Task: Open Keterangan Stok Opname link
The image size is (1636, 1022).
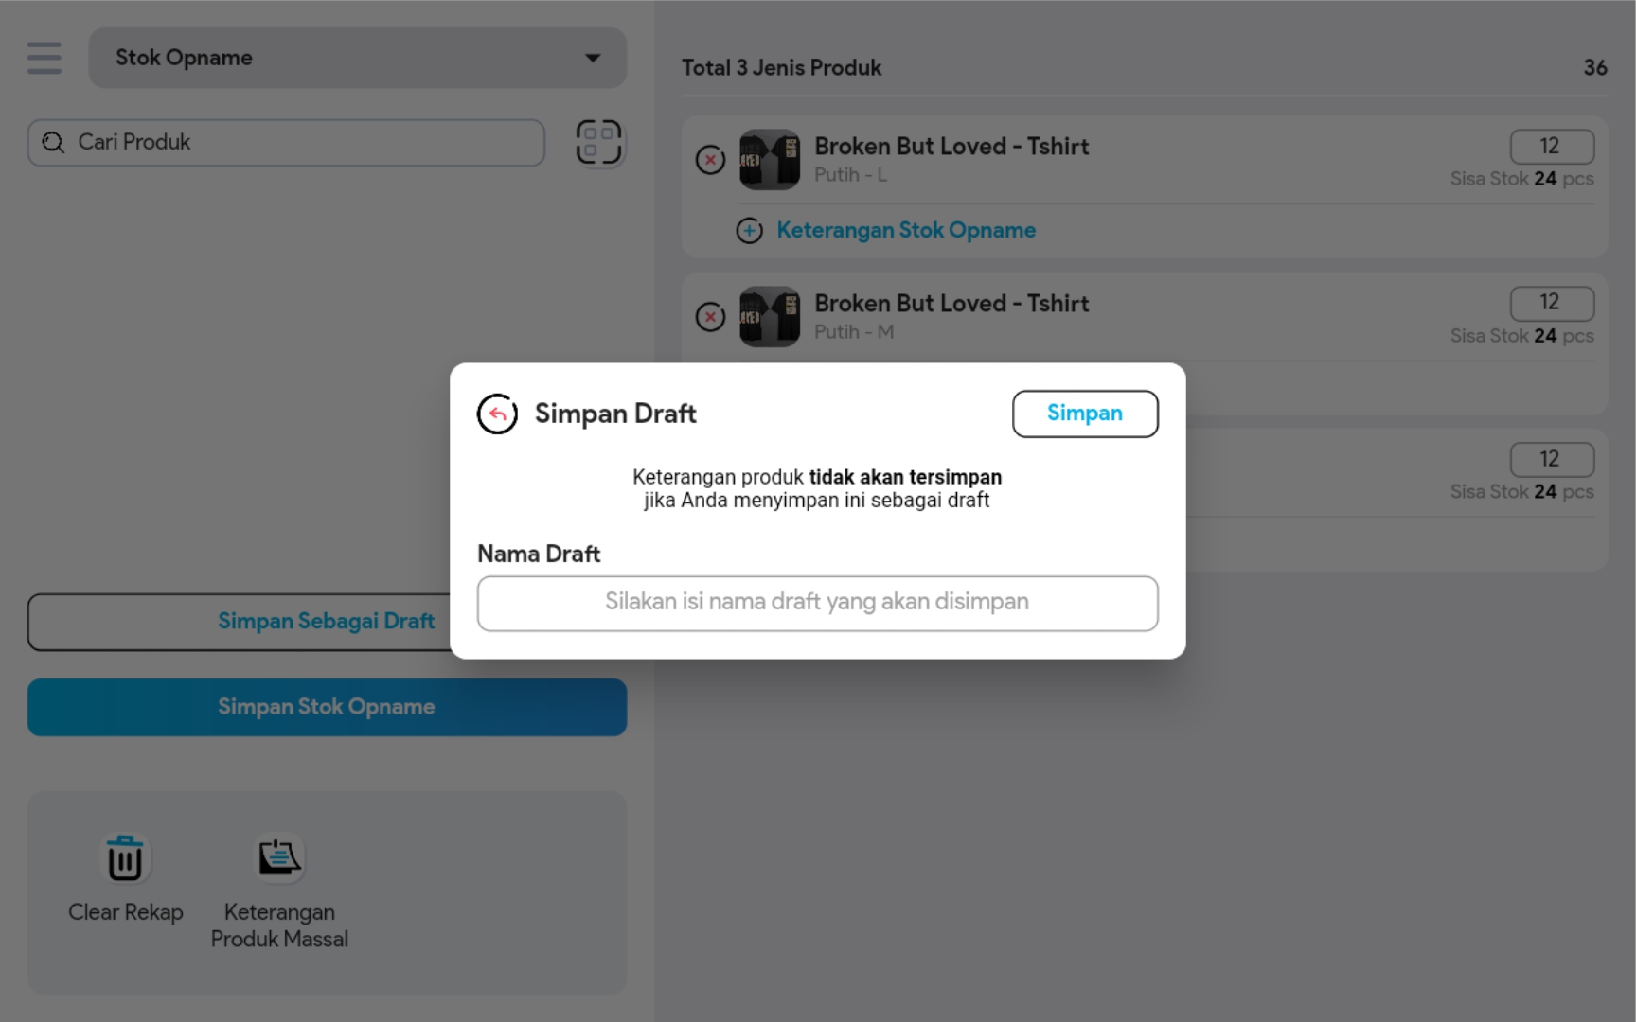Action: click(x=905, y=231)
